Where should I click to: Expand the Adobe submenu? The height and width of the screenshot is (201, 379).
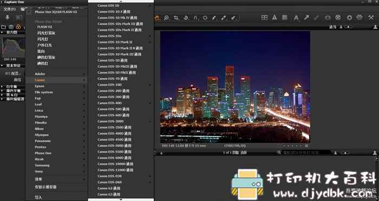click(56, 74)
